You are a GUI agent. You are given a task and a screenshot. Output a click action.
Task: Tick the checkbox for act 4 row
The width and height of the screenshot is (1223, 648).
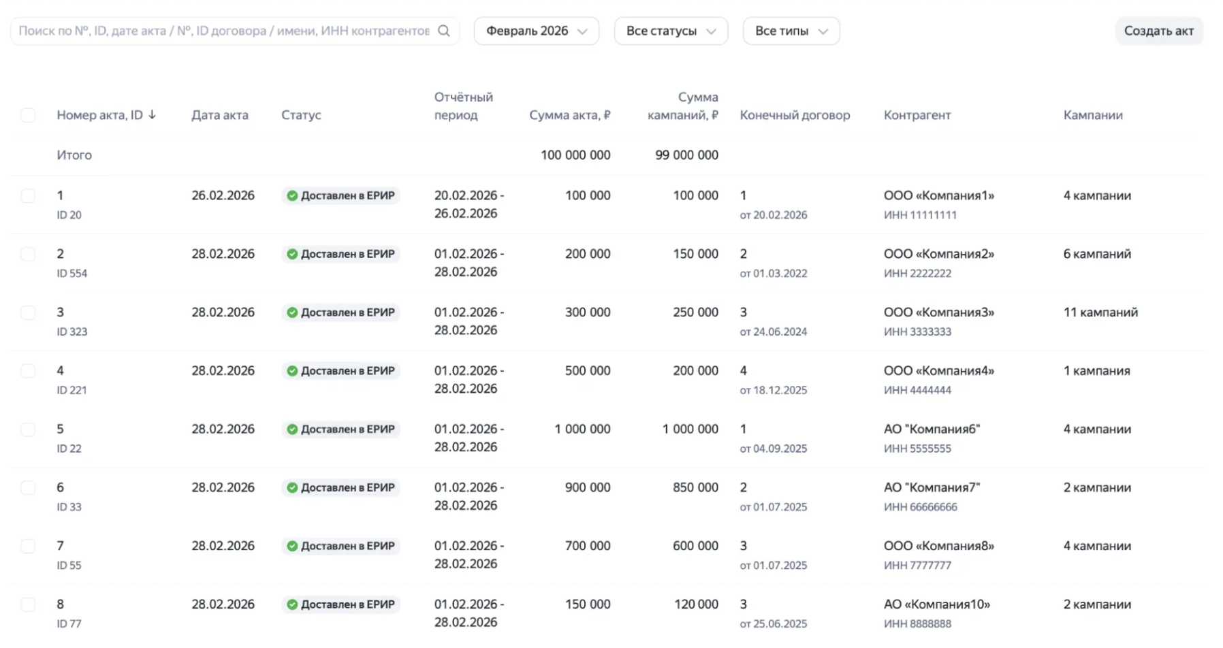28,371
